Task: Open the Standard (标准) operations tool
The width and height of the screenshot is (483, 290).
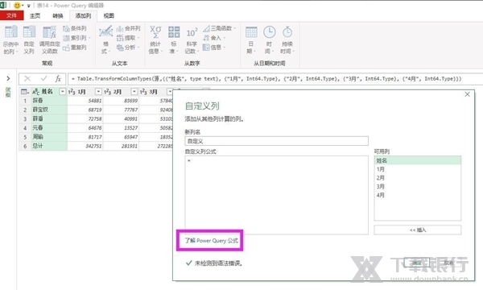Action: click(174, 39)
